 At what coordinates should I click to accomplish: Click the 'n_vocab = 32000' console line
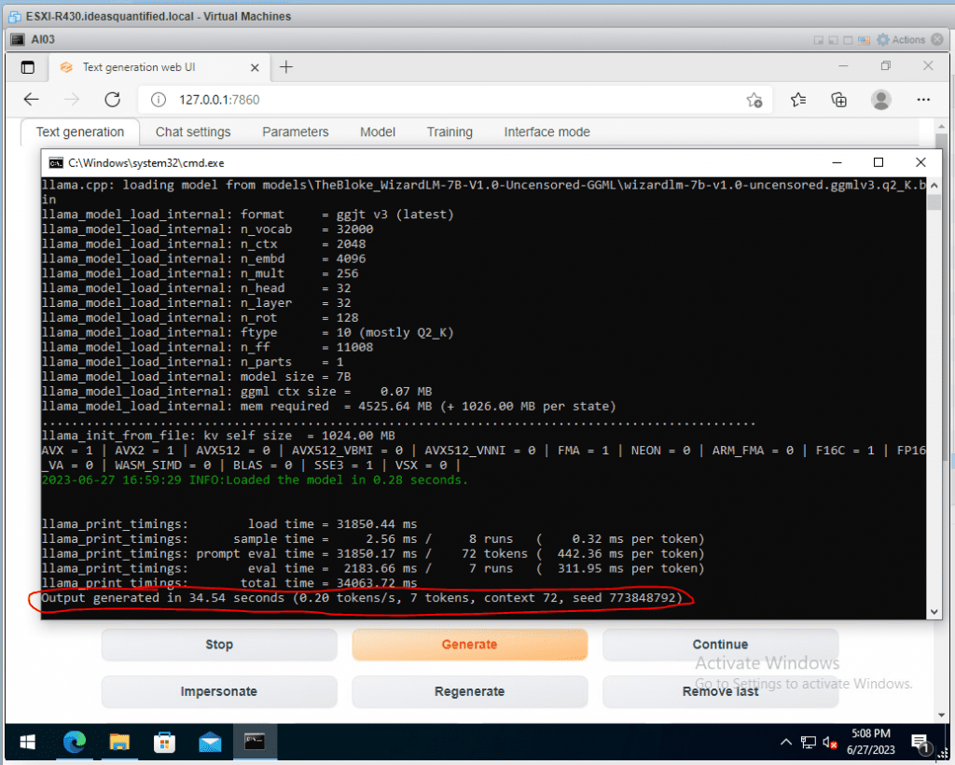pyautogui.click(x=207, y=229)
